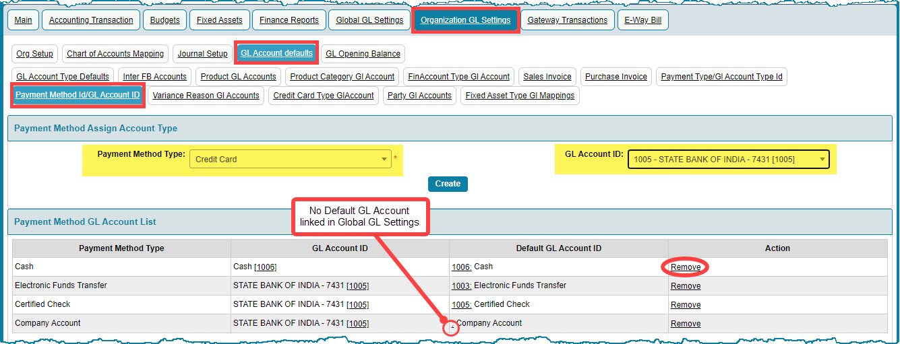Click the Payment Method Type column header
The image size is (900, 344).
pos(121,248)
